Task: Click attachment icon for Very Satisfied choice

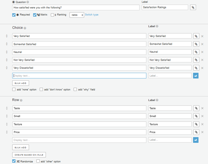Action: click(196, 36)
